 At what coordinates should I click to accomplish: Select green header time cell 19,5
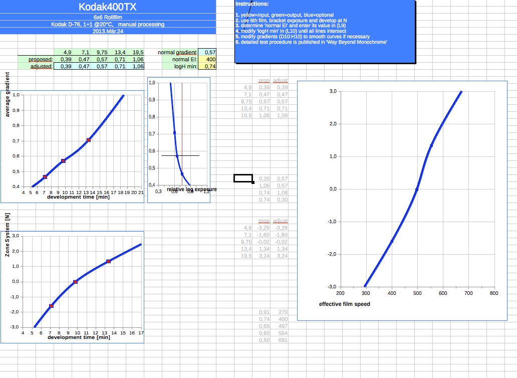[135, 52]
